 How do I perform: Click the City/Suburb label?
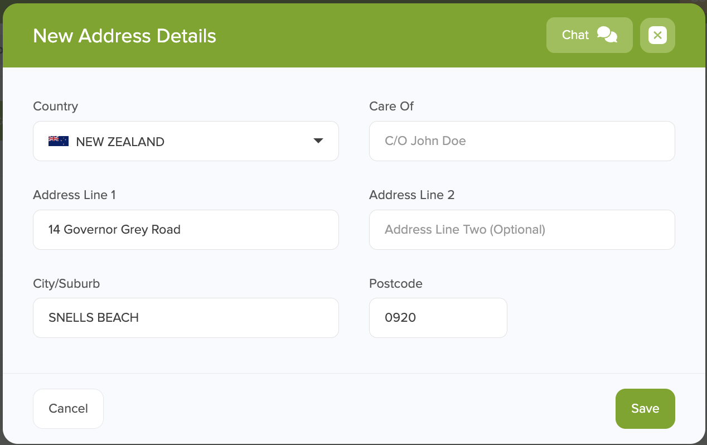pyautogui.click(x=66, y=284)
